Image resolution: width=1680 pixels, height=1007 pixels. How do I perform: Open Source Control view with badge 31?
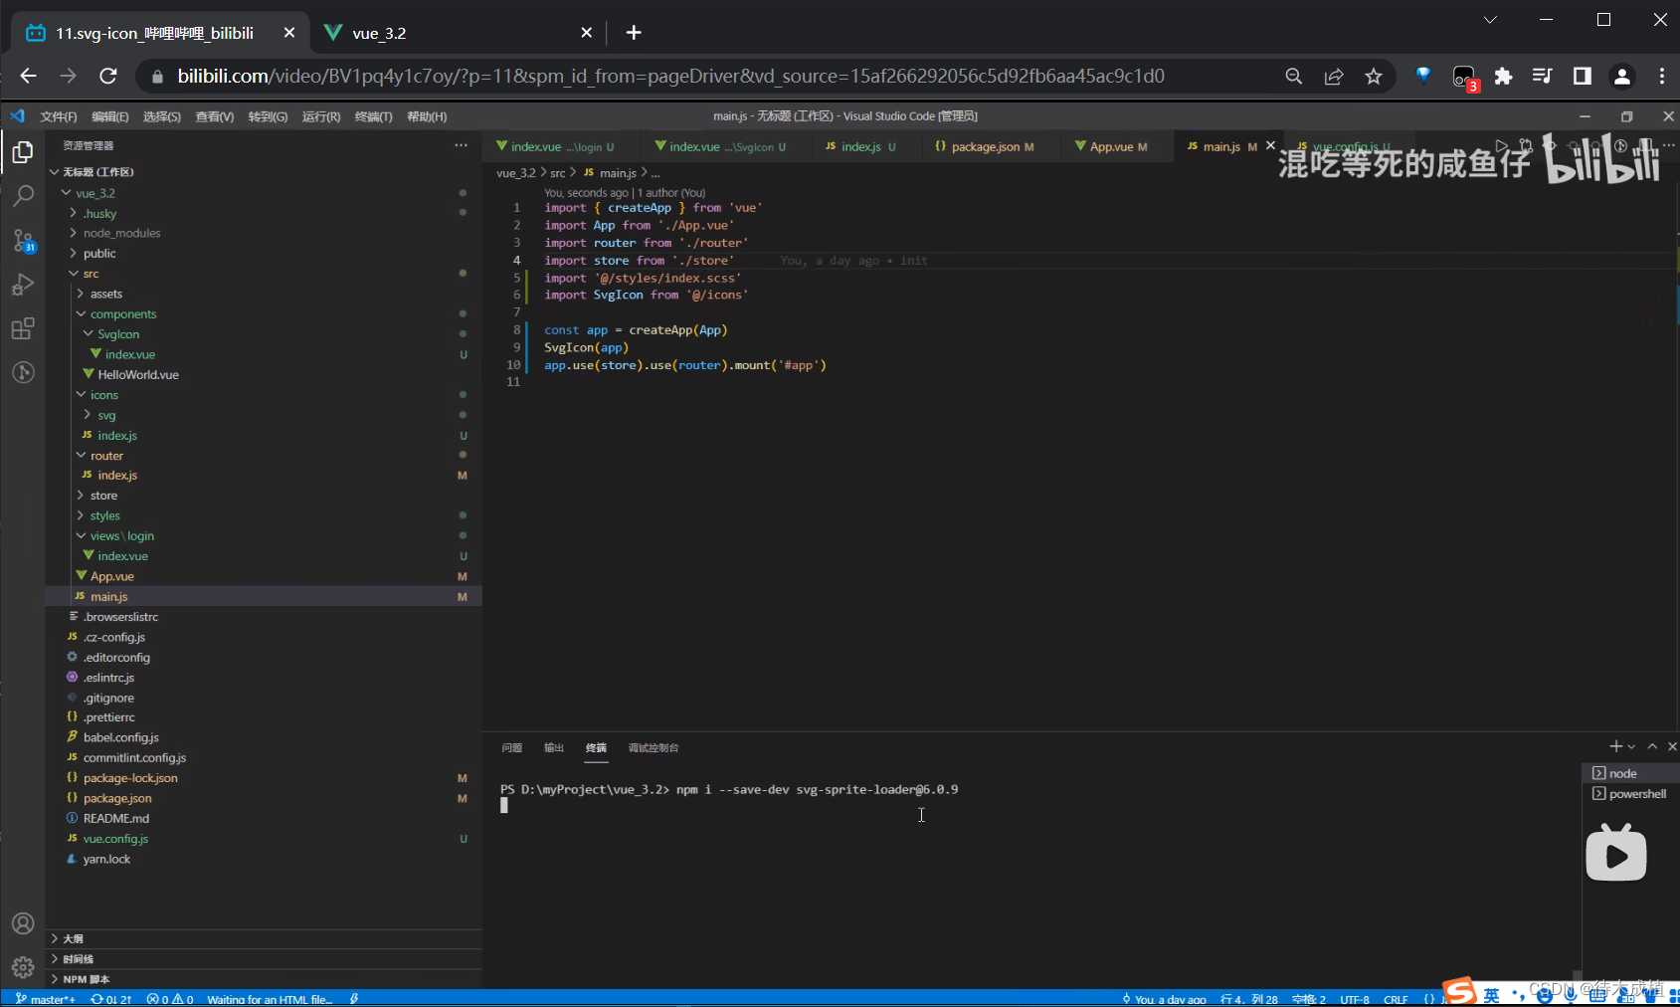(23, 241)
